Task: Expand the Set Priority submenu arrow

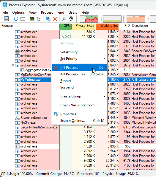Action: [104, 59]
